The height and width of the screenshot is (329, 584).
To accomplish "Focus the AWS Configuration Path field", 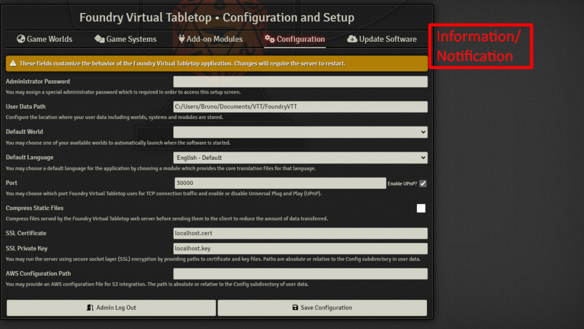I will coord(300,274).
